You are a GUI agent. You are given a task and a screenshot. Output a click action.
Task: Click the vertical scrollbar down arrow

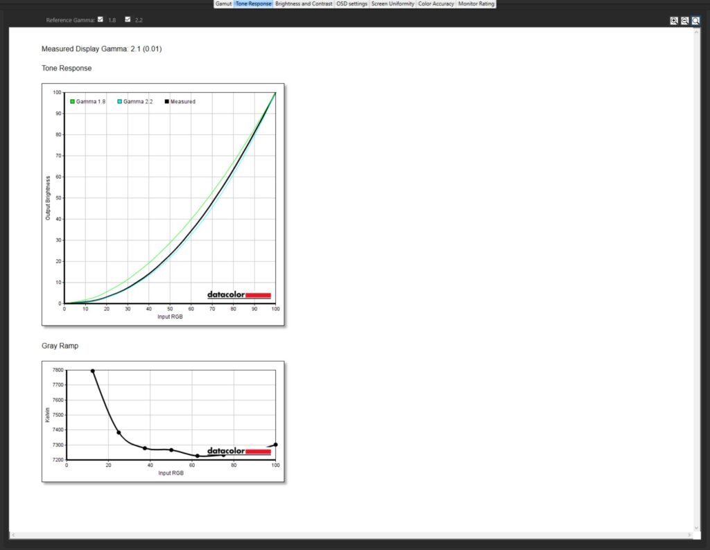point(695,528)
